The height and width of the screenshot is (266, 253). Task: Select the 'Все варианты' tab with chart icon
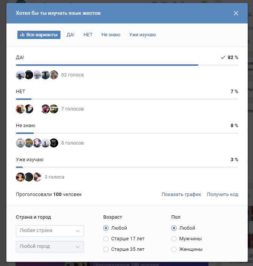tap(39, 35)
